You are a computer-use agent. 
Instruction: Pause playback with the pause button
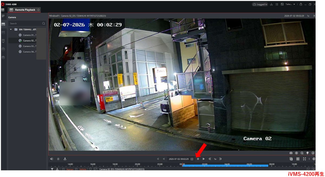pyautogui.click(x=198, y=159)
